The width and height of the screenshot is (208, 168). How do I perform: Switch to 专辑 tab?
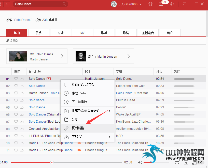tap(61, 33)
